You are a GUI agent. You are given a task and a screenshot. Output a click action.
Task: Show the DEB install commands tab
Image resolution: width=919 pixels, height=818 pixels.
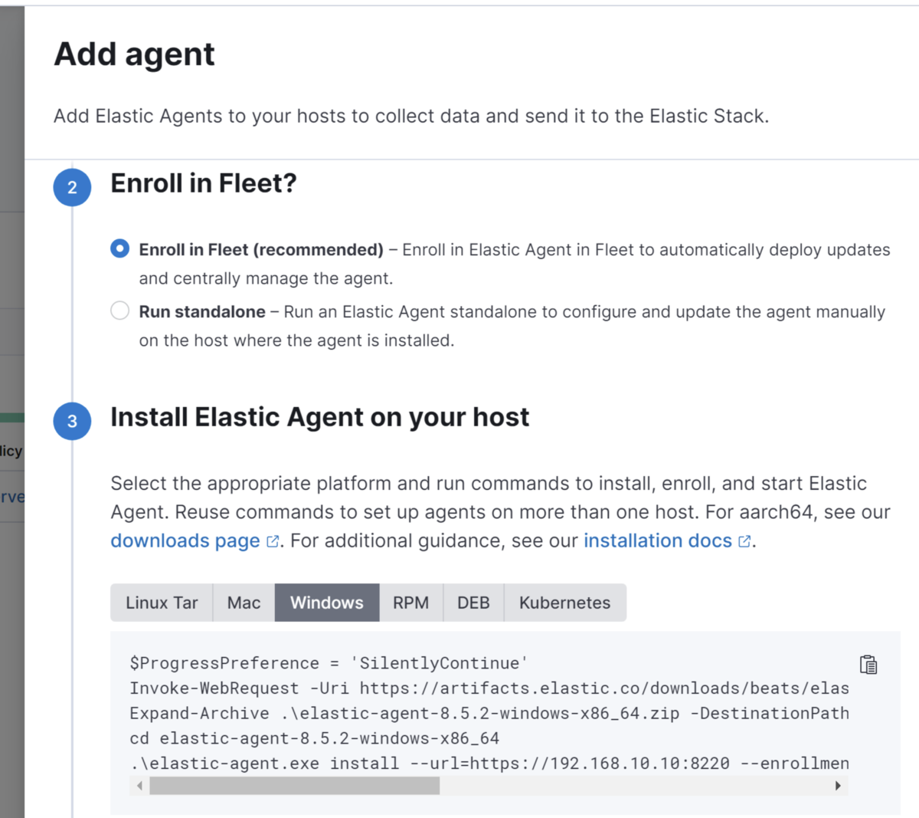[x=473, y=603]
